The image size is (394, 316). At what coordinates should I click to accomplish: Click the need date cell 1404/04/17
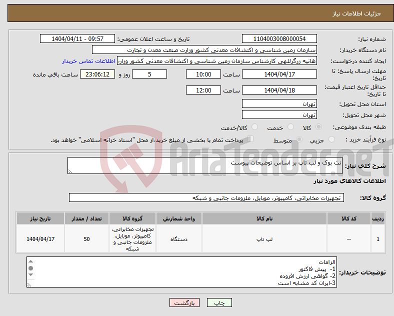(40, 239)
